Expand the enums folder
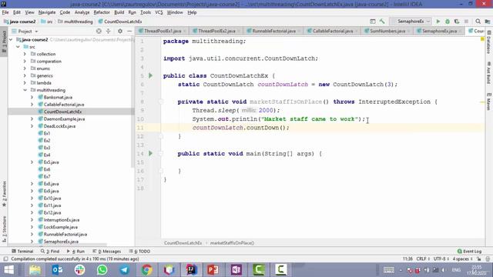The width and height of the screenshot is (493, 277). click(x=25, y=68)
